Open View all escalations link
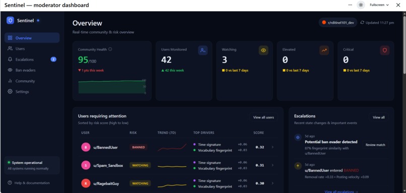 click(x=341, y=191)
